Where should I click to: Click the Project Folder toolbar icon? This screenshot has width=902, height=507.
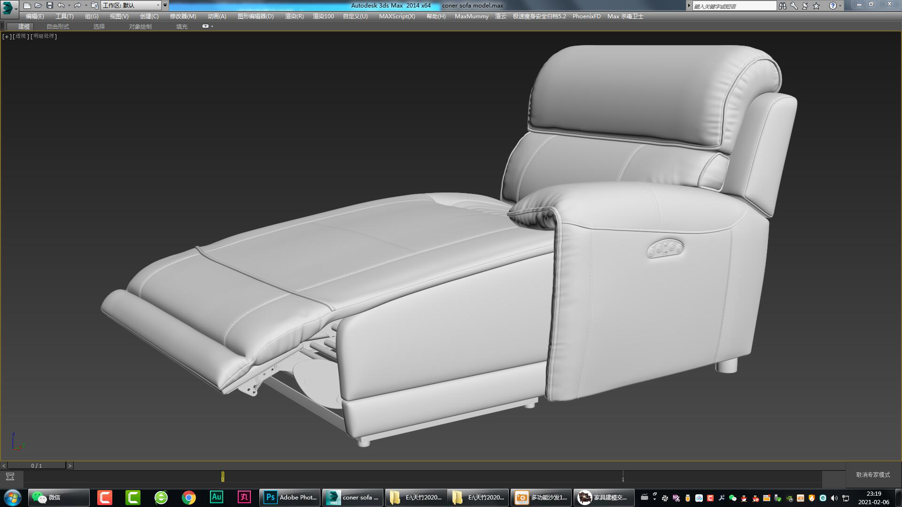tap(94, 5)
